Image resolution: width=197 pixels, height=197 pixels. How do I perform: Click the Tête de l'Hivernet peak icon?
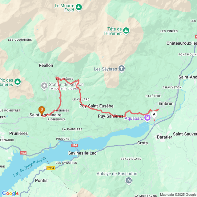[126, 31]
